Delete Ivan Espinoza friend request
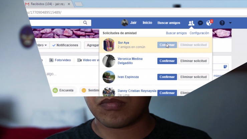247x139 pixels. coord(194,77)
